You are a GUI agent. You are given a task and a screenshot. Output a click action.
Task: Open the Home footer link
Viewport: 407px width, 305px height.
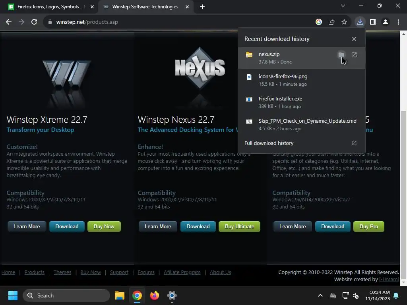pyautogui.click(x=8, y=272)
